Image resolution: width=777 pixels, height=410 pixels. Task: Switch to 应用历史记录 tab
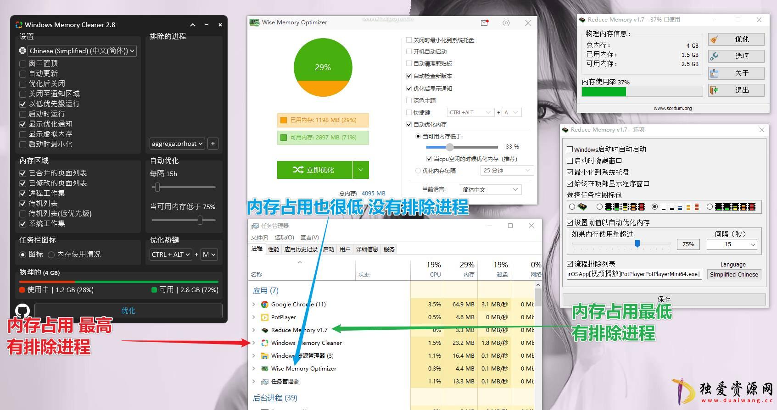(x=301, y=249)
